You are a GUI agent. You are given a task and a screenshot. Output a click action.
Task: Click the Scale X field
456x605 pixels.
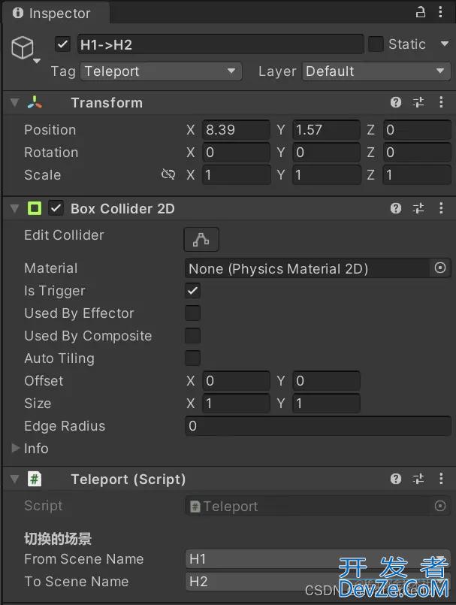[x=236, y=175]
